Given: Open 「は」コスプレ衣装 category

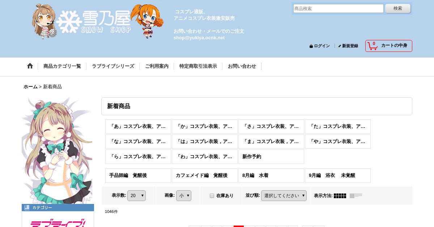Looking at the screenshot, I should (x=205, y=142).
